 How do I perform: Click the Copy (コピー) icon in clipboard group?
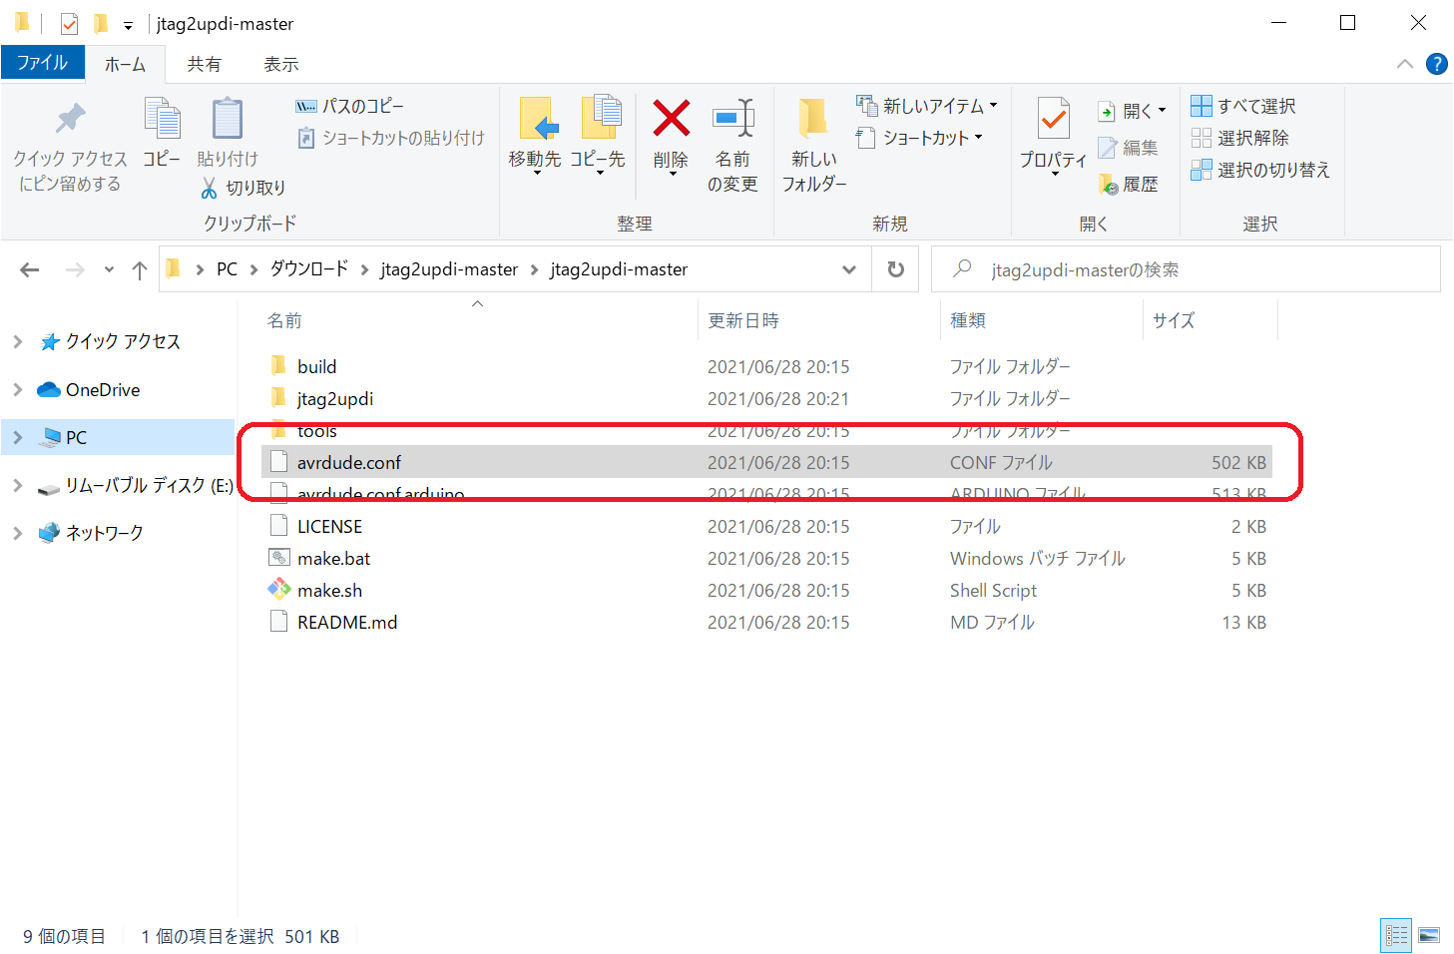click(162, 120)
